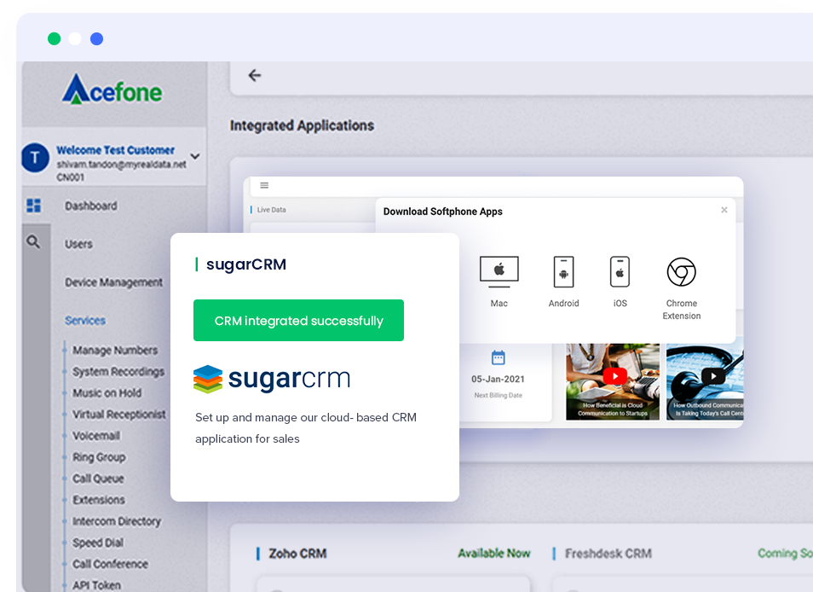
Task: Click the back arrow icon
Action: 255,76
